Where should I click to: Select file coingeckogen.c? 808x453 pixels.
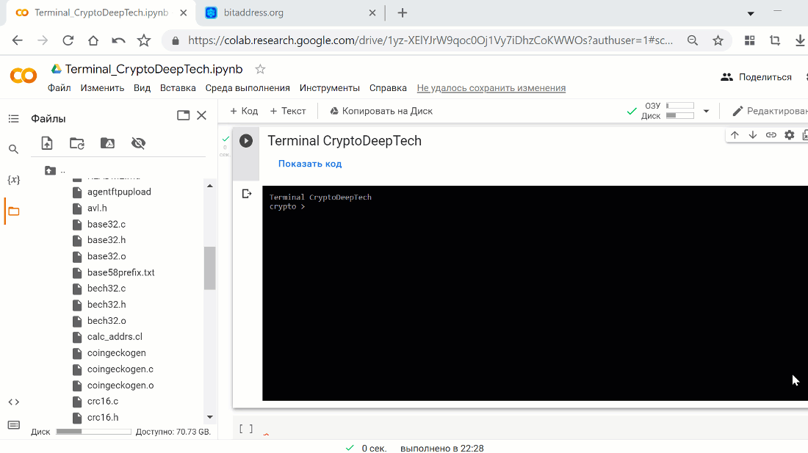120,369
